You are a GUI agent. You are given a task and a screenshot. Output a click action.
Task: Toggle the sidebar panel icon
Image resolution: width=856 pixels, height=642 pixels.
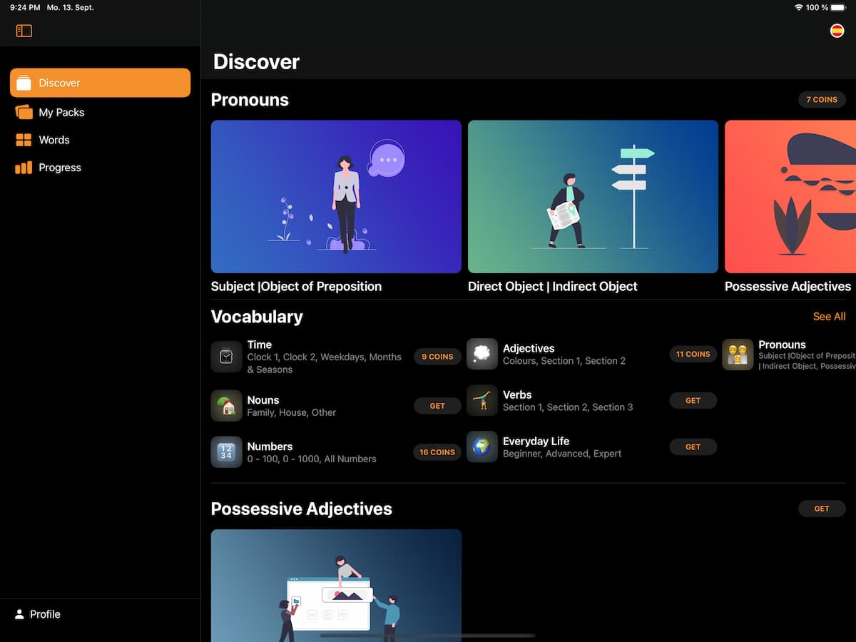tap(24, 31)
